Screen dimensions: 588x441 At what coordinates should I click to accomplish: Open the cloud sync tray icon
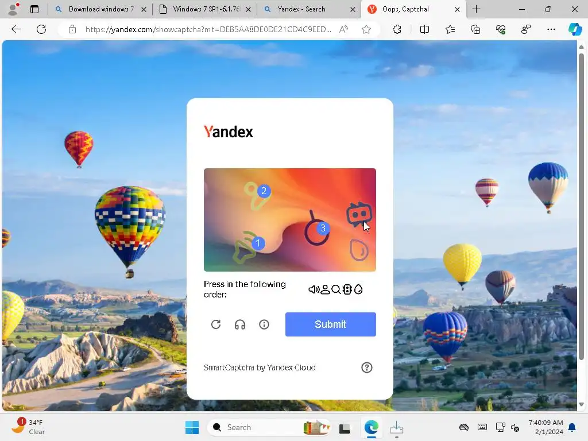click(464, 427)
